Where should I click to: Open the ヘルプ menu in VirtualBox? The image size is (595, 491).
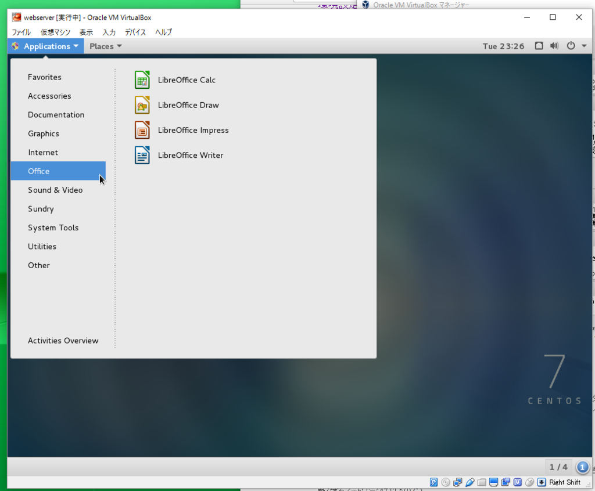(163, 33)
